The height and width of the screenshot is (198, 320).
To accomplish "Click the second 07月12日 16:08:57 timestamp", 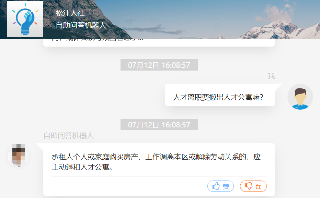I will tap(159, 124).
